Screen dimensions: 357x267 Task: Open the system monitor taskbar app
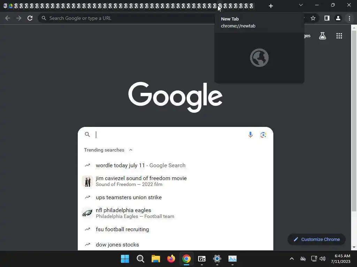(x=233, y=259)
